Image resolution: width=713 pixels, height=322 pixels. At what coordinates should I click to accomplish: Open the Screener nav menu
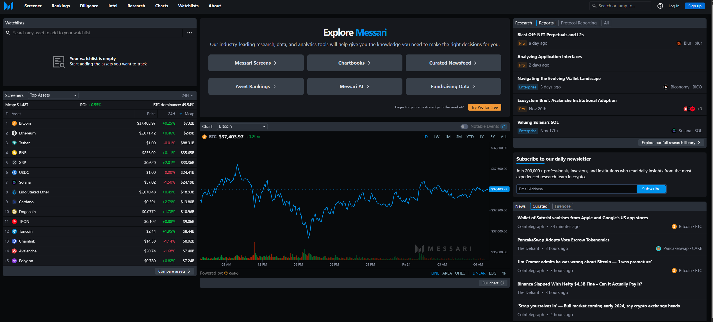coord(33,6)
